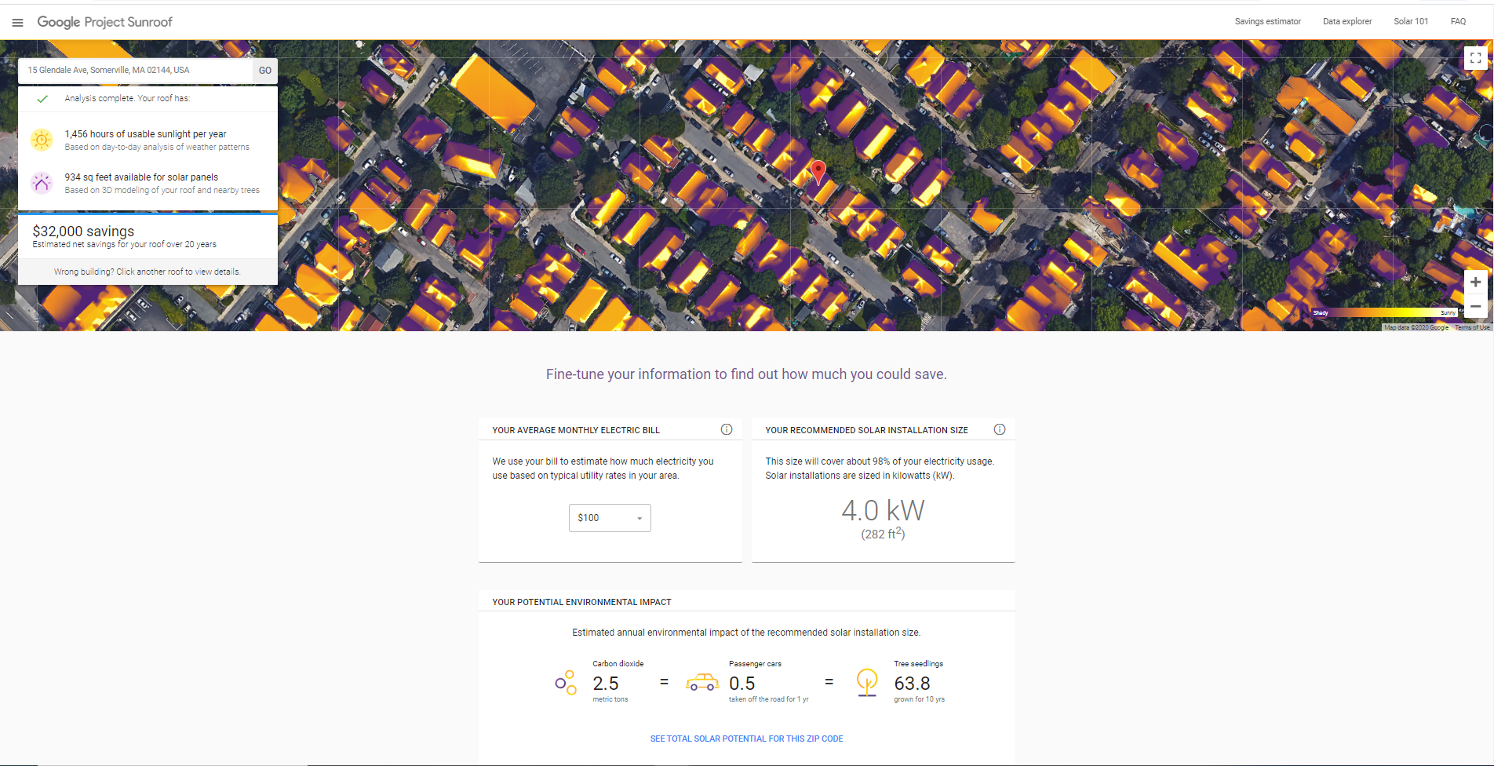The width and height of the screenshot is (1494, 766).
Task: Click the 4.0 kW recommended size value
Action: point(883,511)
